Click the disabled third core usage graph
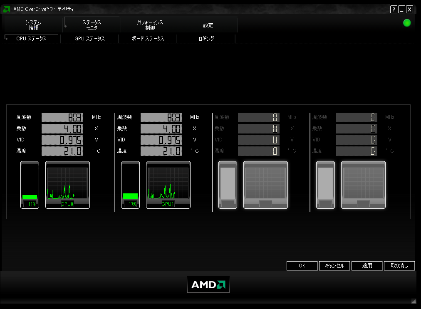This screenshot has width=421, height=309. 265,185
